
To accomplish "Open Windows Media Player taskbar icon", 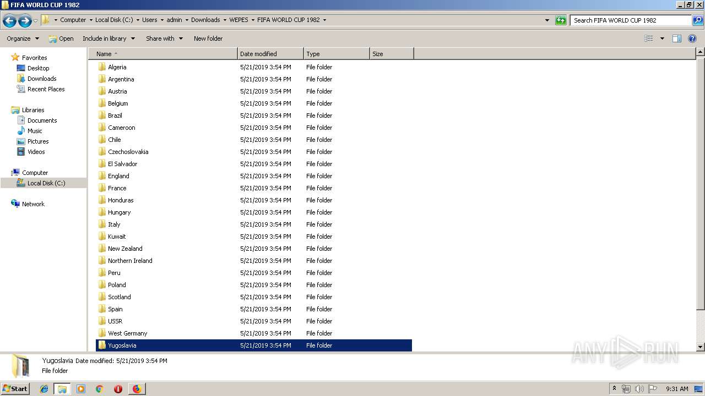I will point(81,389).
